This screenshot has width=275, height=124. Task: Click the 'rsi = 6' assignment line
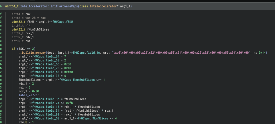click(24, 87)
